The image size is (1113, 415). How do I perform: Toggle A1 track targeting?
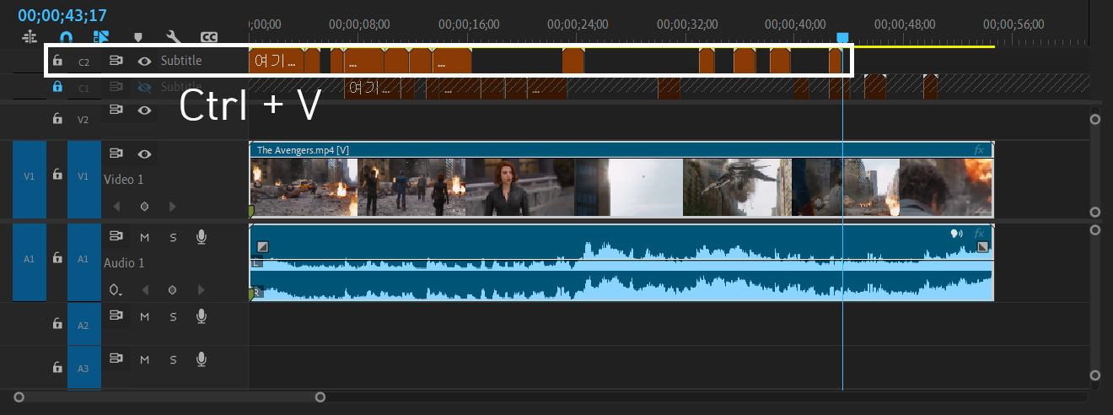click(83, 260)
